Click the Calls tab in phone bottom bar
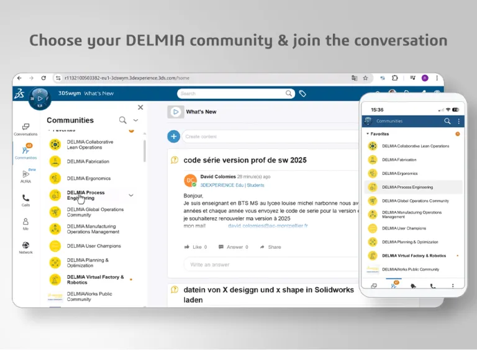 tap(433, 285)
